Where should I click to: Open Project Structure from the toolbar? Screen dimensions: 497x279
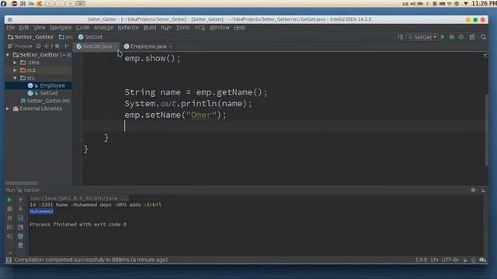(472, 37)
